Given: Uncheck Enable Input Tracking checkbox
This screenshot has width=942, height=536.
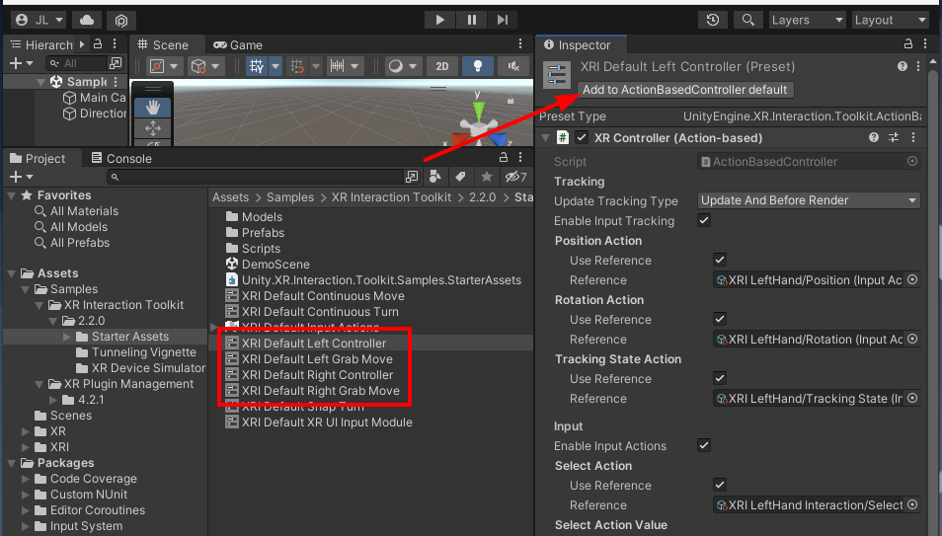Looking at the screenshot, I should click(x=704, y=221).
